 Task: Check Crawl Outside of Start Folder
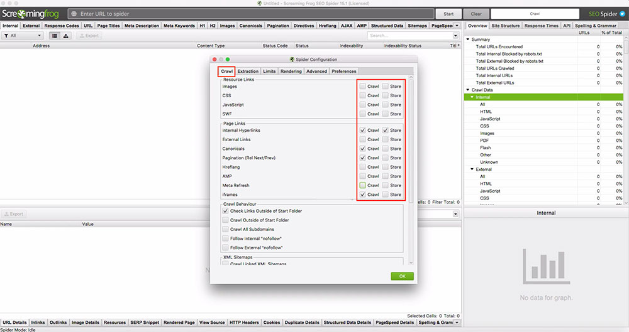pyautogui.click(x=225, y=220)
